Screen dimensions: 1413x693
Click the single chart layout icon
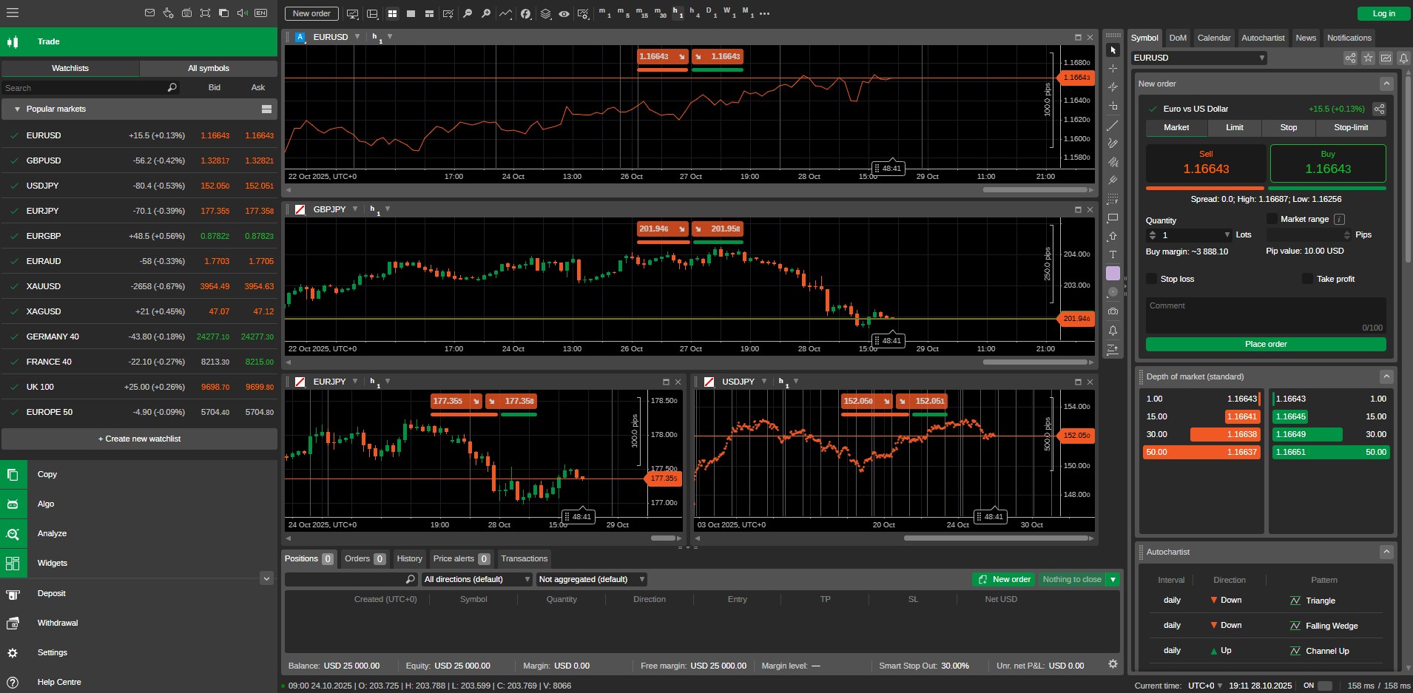411,13
